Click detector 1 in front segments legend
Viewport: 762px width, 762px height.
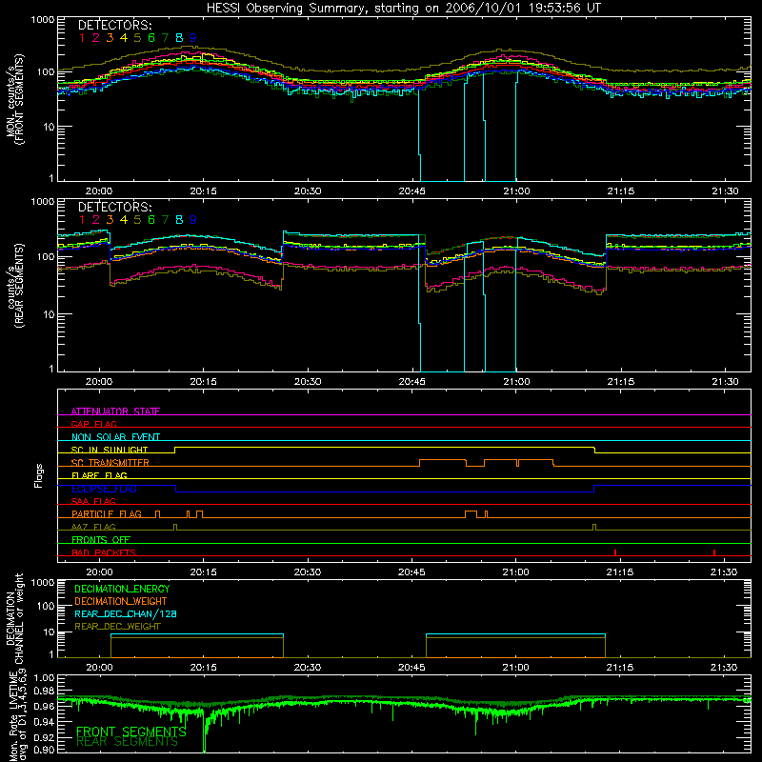click(x=82, y=38)
